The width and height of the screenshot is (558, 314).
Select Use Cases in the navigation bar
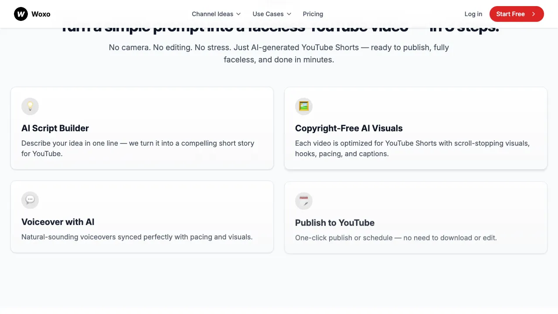pyautogui.click(x=268, y=14)
